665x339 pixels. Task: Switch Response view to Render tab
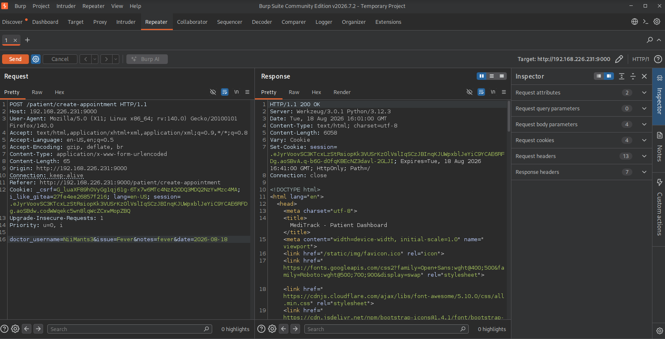click(342, 92)
